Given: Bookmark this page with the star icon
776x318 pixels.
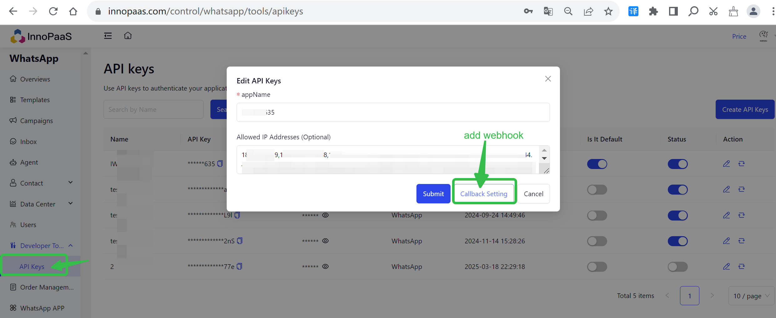Looking at the screenshot, I should point(608,12).
